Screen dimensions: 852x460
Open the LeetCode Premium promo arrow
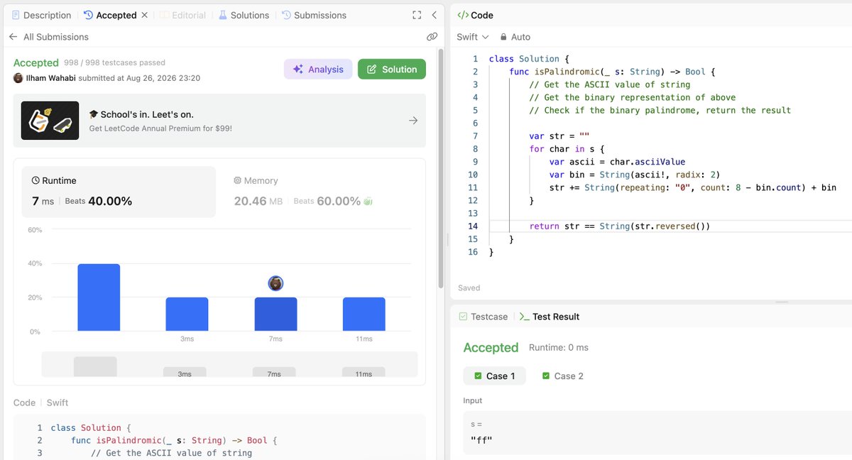pyautogui.click(x=413, y=121)
